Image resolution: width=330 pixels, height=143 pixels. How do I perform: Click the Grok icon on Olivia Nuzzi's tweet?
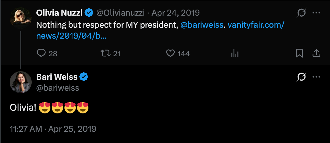pos(302,13)
